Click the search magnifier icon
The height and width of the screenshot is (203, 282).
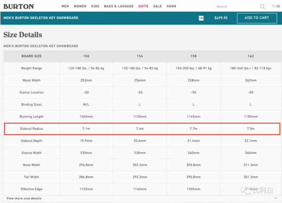(x=262, y=7)
